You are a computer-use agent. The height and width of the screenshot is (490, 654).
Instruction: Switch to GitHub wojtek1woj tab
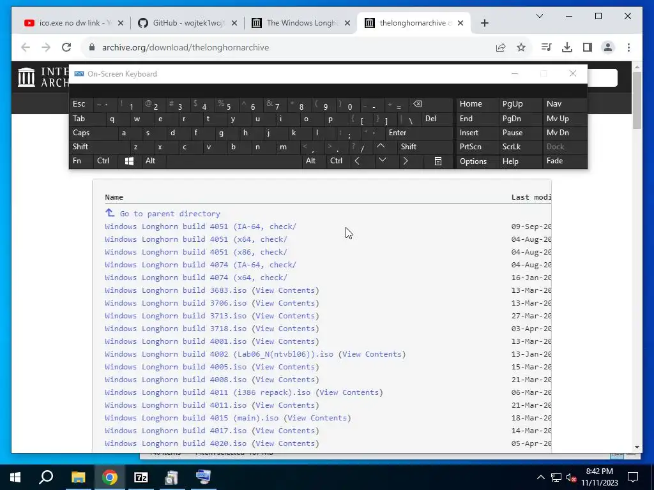(x=188, y=23)
